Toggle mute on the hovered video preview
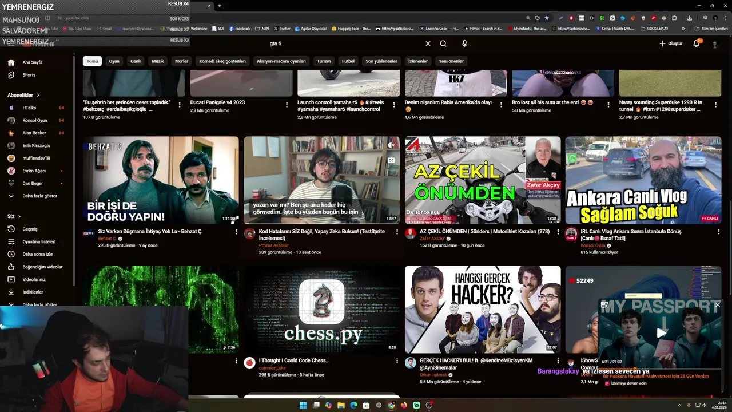This screenshot has width=732, height=412. tap(391, 146)
